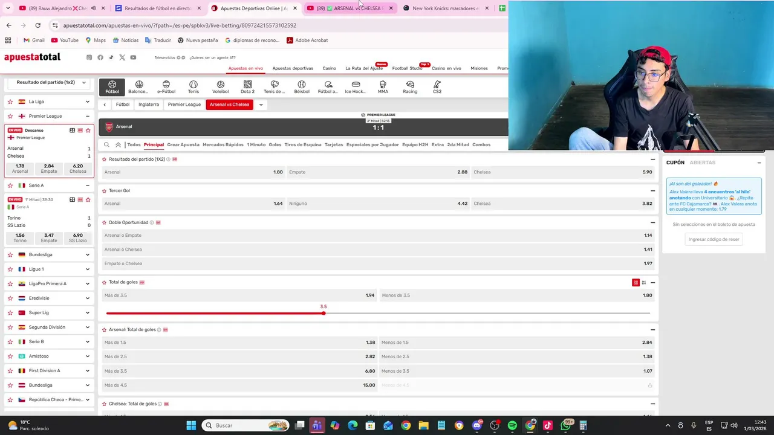Open the apuestatotal YouTube icon

(x=133, y=57)
